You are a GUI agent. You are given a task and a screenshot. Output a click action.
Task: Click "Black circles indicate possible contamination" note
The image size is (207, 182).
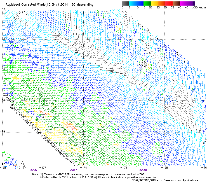pos(128,177)
